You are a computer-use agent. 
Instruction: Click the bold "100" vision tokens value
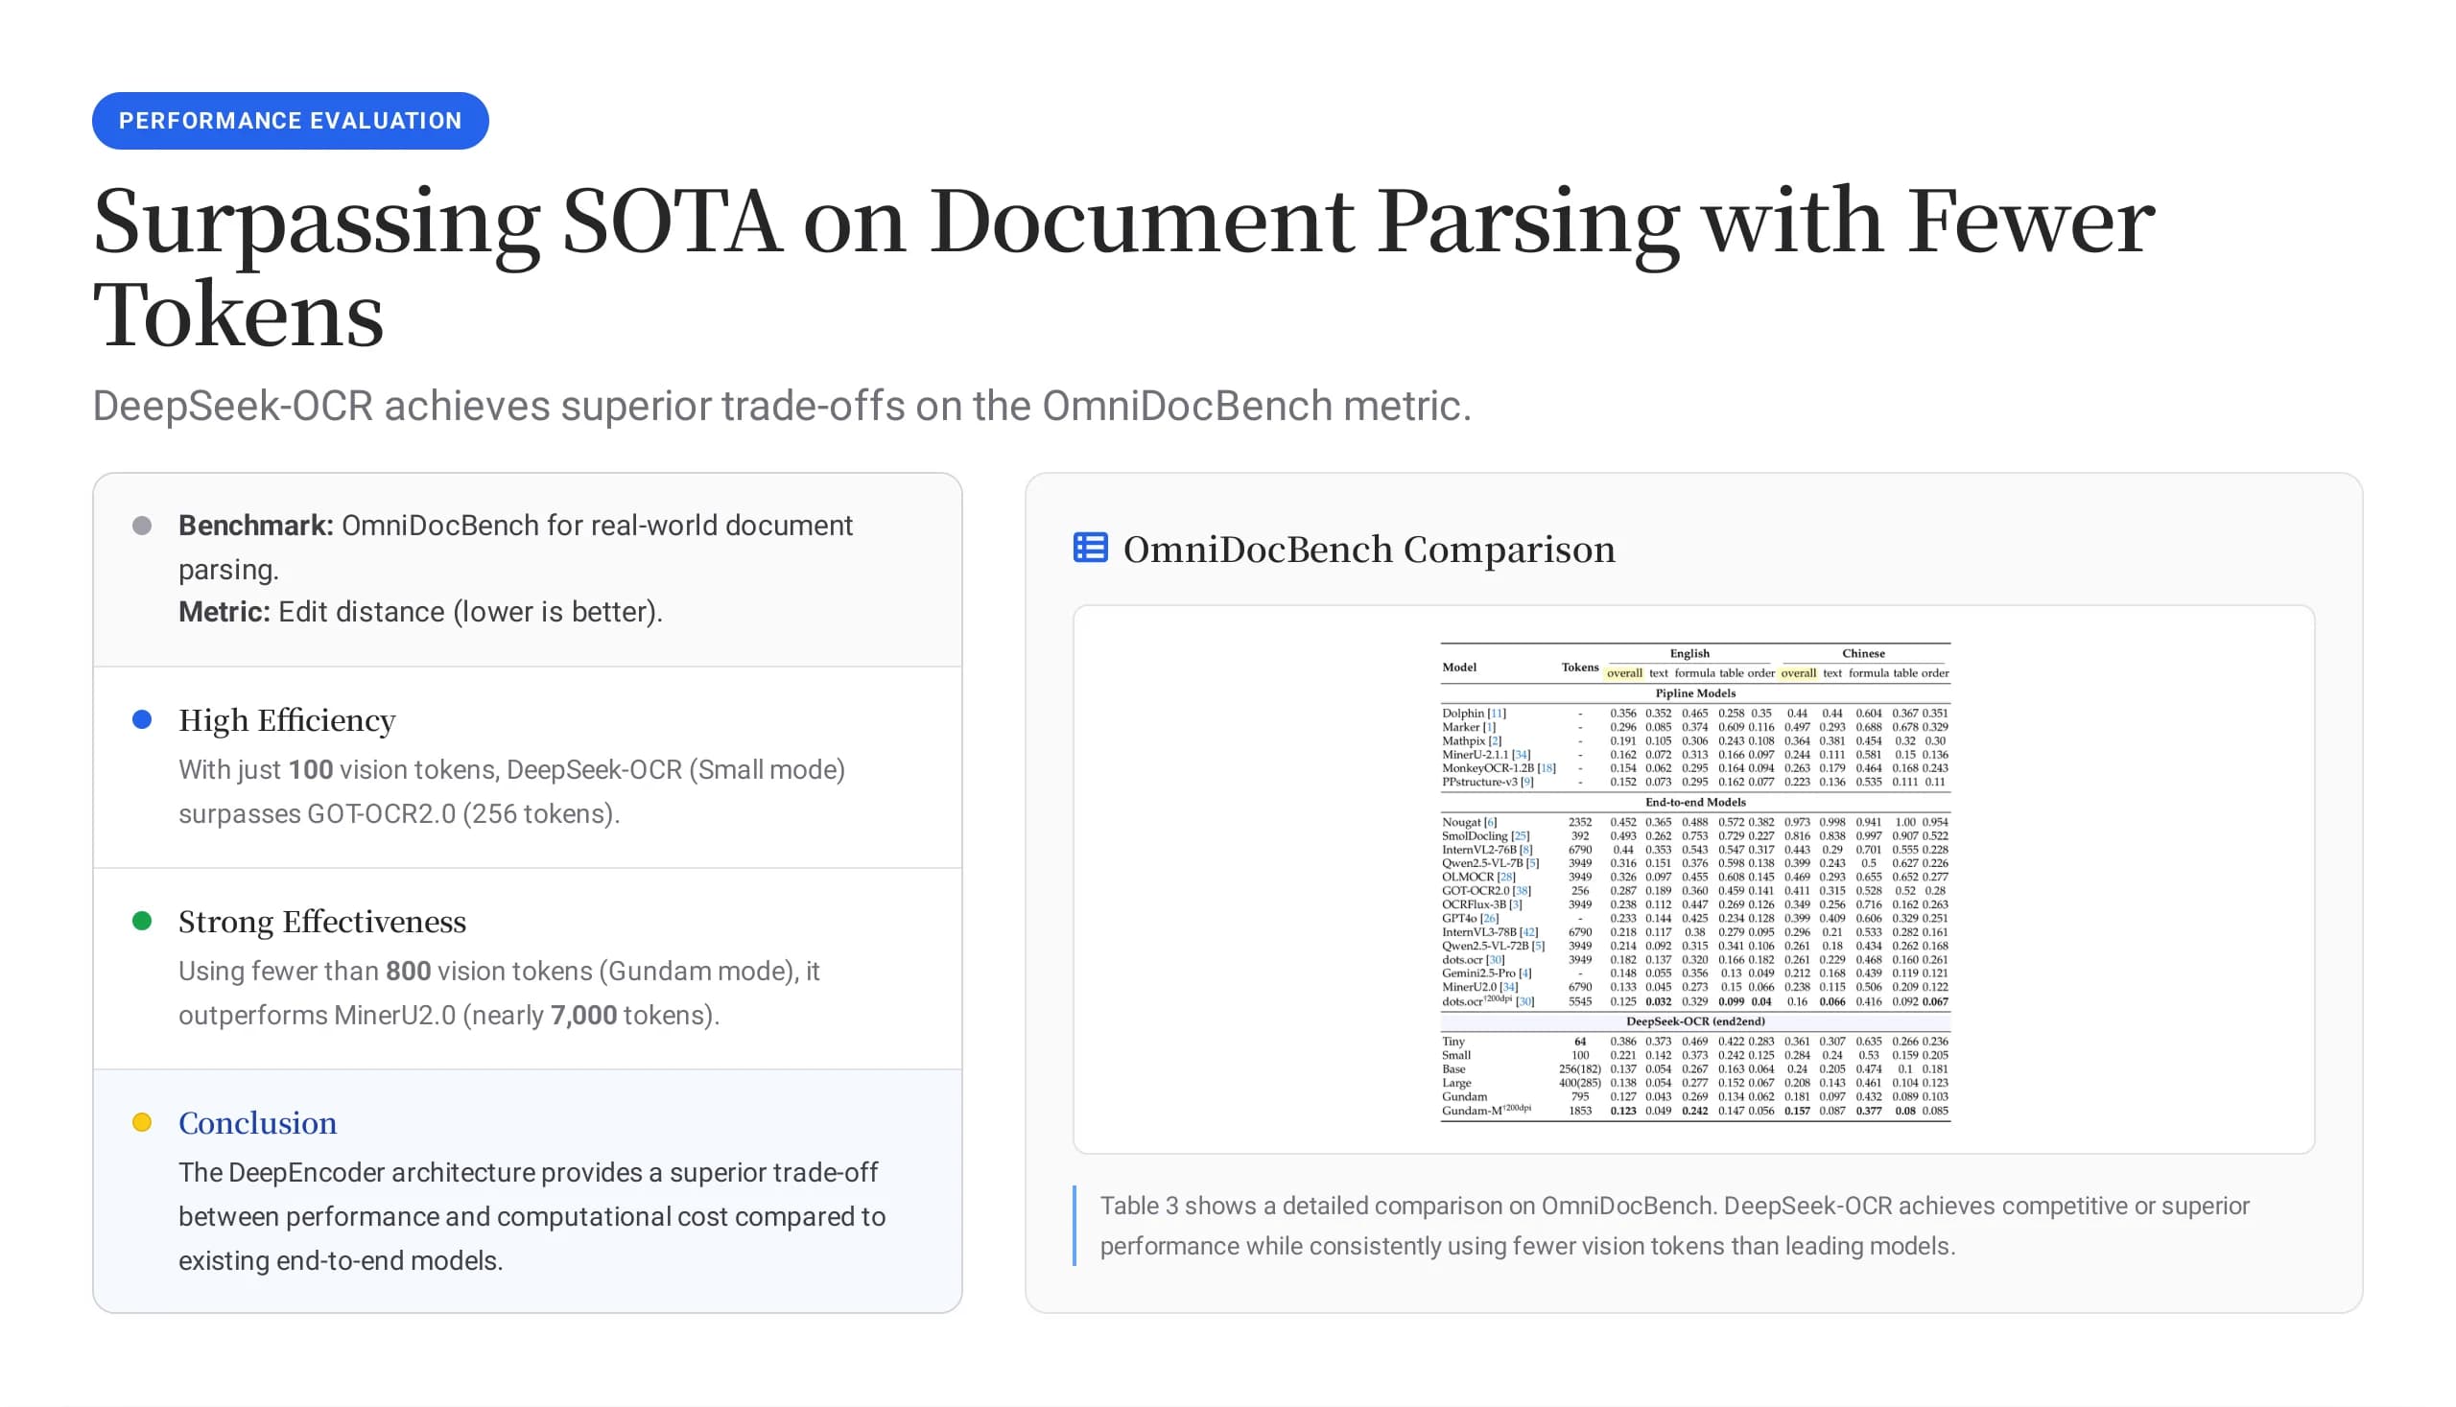tap(310, 770)
